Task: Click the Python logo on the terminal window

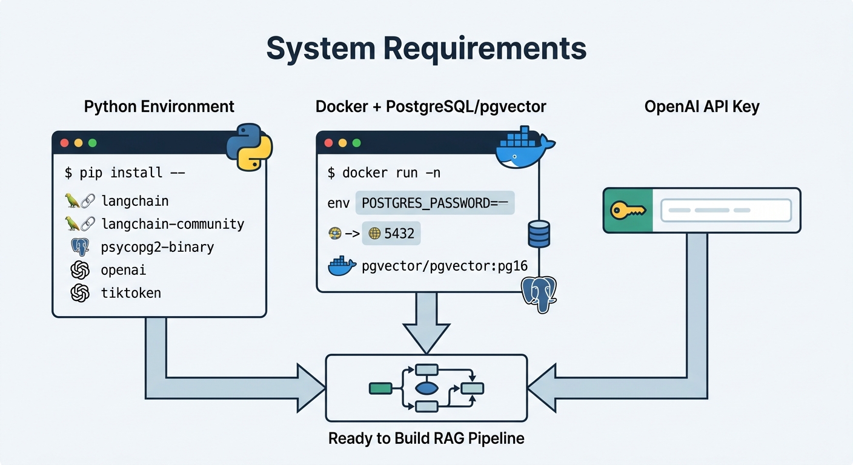Action: pyautogui.click(x=249, y=147)
